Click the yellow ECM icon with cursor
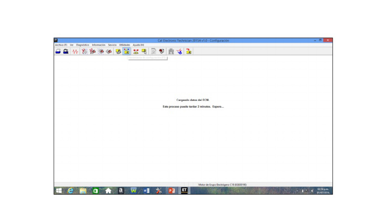 144,51
